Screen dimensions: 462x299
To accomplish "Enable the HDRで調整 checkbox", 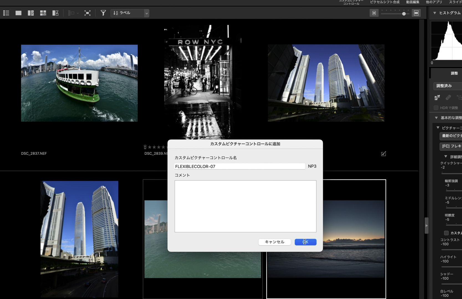I will (x=436, y=108).
